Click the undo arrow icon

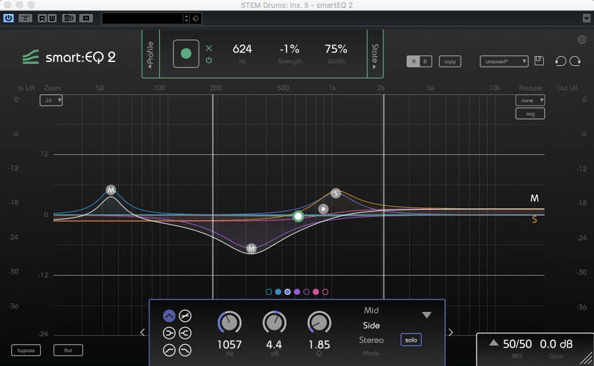(x=560, y=61)
